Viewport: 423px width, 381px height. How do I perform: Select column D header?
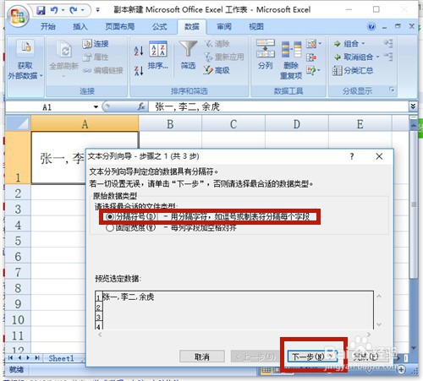point(297,123)
